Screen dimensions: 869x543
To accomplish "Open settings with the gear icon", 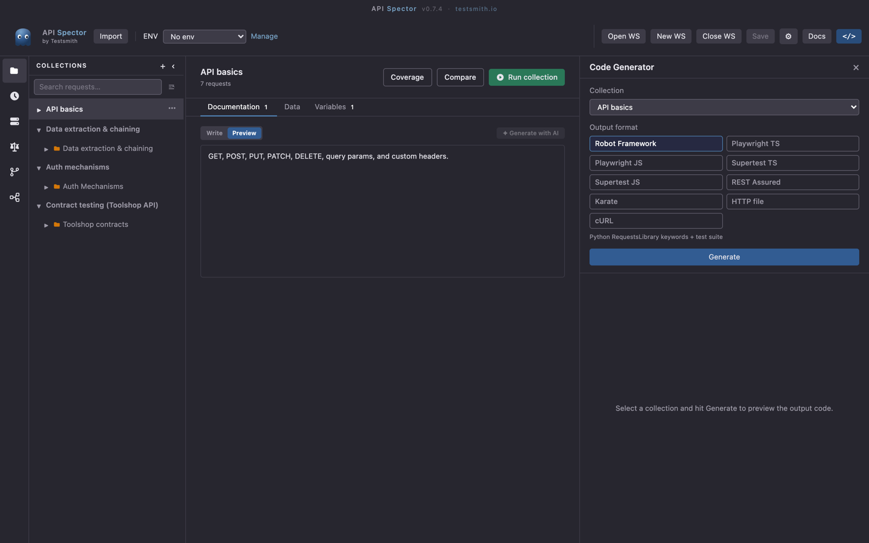I will tap(788, 36).
